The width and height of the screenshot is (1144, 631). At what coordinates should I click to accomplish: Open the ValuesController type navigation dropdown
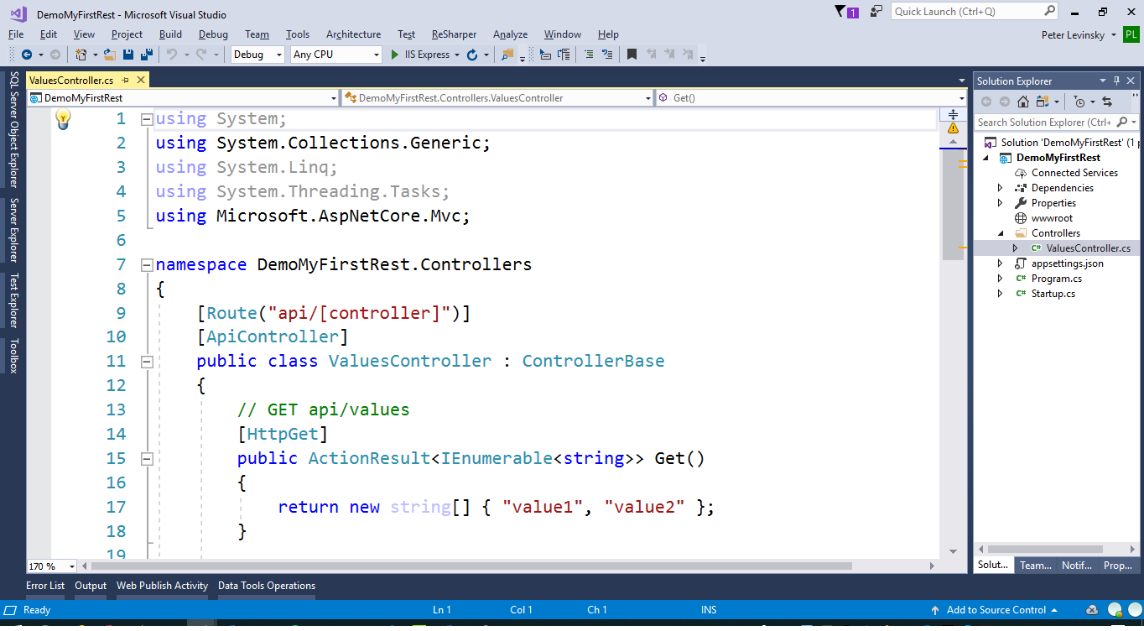click(497, 98)
